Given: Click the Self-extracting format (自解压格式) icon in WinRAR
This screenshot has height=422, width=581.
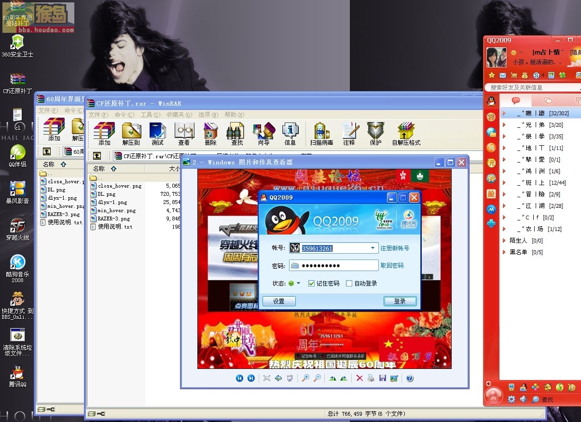Looking at the screenshot, I should click(406, 134).
